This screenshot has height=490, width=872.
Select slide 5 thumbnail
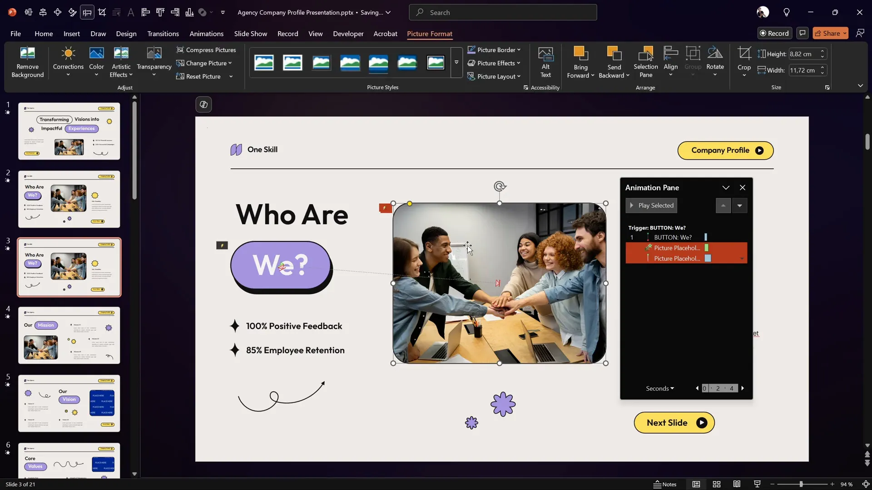tap(69, 403)
